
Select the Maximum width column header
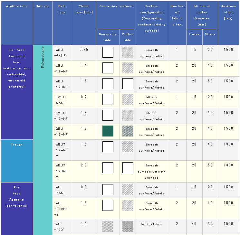pyautogui.click(x=228, y=12)
